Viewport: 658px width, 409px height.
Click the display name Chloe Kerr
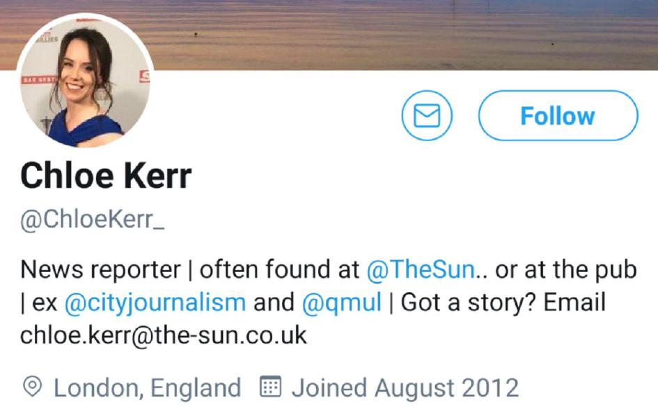pyautogui.click(x=106, y=176)
